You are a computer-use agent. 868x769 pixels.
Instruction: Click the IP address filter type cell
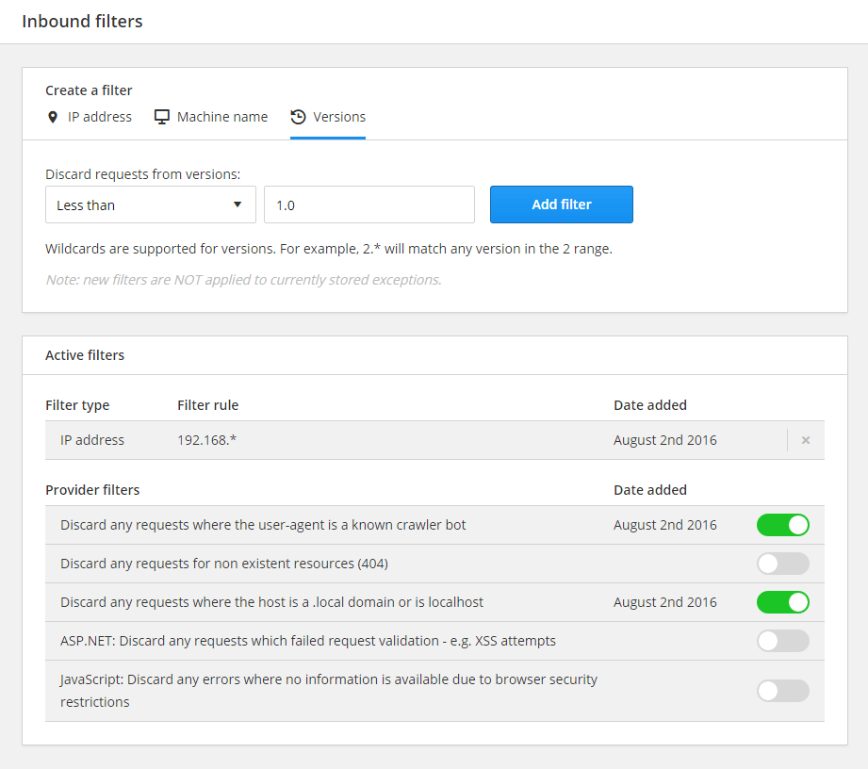(x=92, y=440)
